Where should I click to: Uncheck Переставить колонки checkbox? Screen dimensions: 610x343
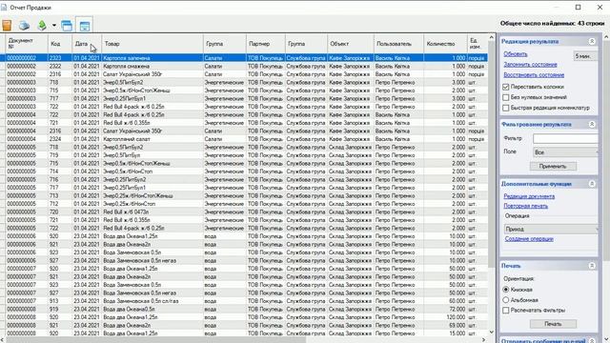pos(506,87)
